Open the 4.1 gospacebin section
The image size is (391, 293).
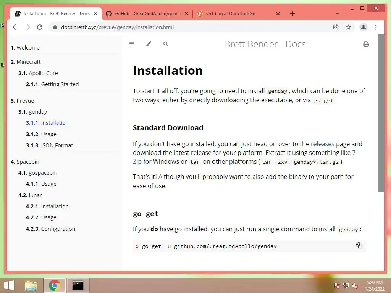pyautogui.click(x=38, y=173)
